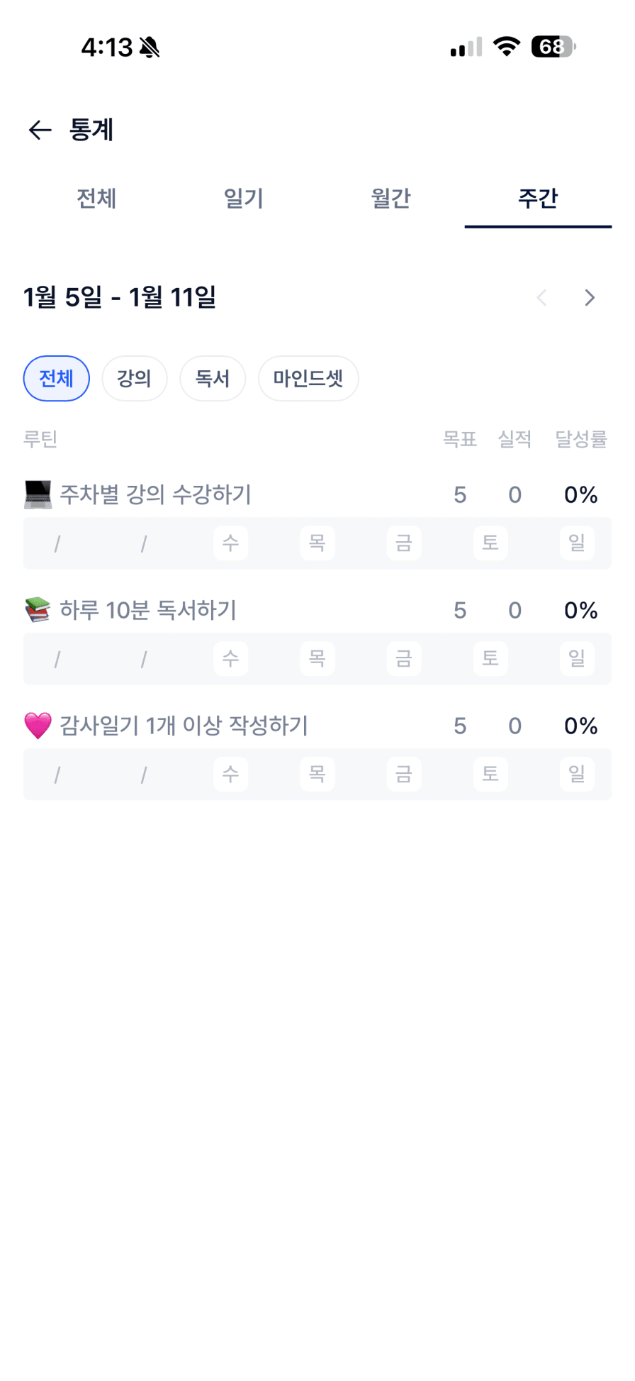This screenshot has width=635, height=1381.
Task: Select the 주간 tab
Action: [x=538, y=199]
